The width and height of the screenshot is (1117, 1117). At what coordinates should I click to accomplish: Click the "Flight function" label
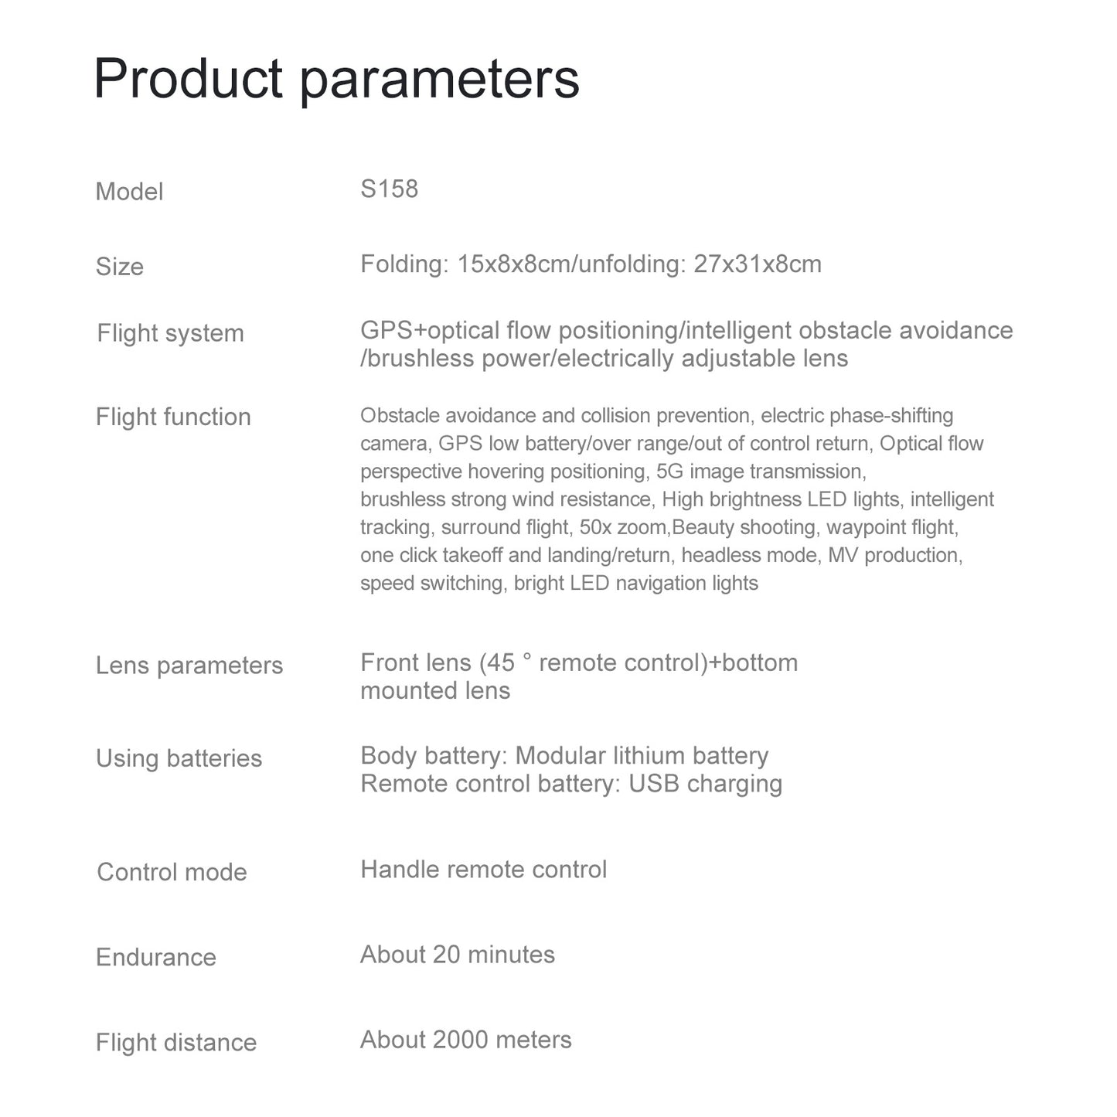(173, 417)
